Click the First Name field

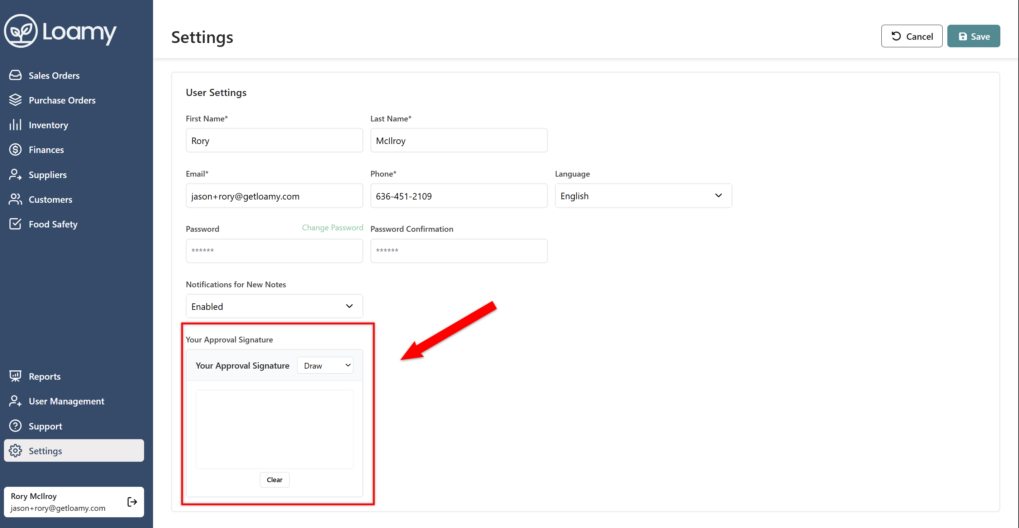coord(274,140)
